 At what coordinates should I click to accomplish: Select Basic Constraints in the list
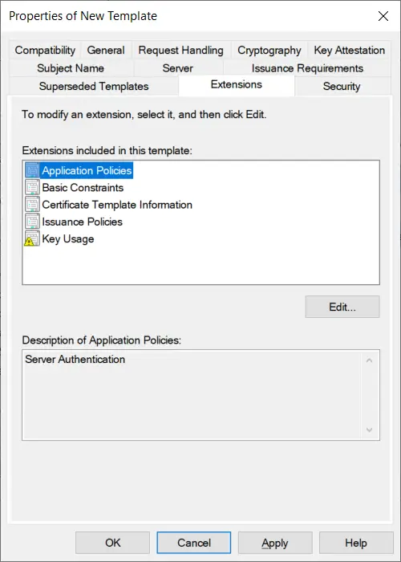[x=83, y=187]
